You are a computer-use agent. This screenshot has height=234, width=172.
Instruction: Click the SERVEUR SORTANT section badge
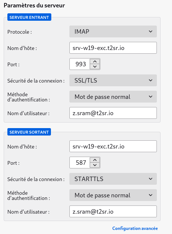point(29,132)
